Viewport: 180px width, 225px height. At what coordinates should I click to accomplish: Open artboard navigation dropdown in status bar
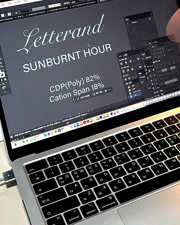click(46, 130)
